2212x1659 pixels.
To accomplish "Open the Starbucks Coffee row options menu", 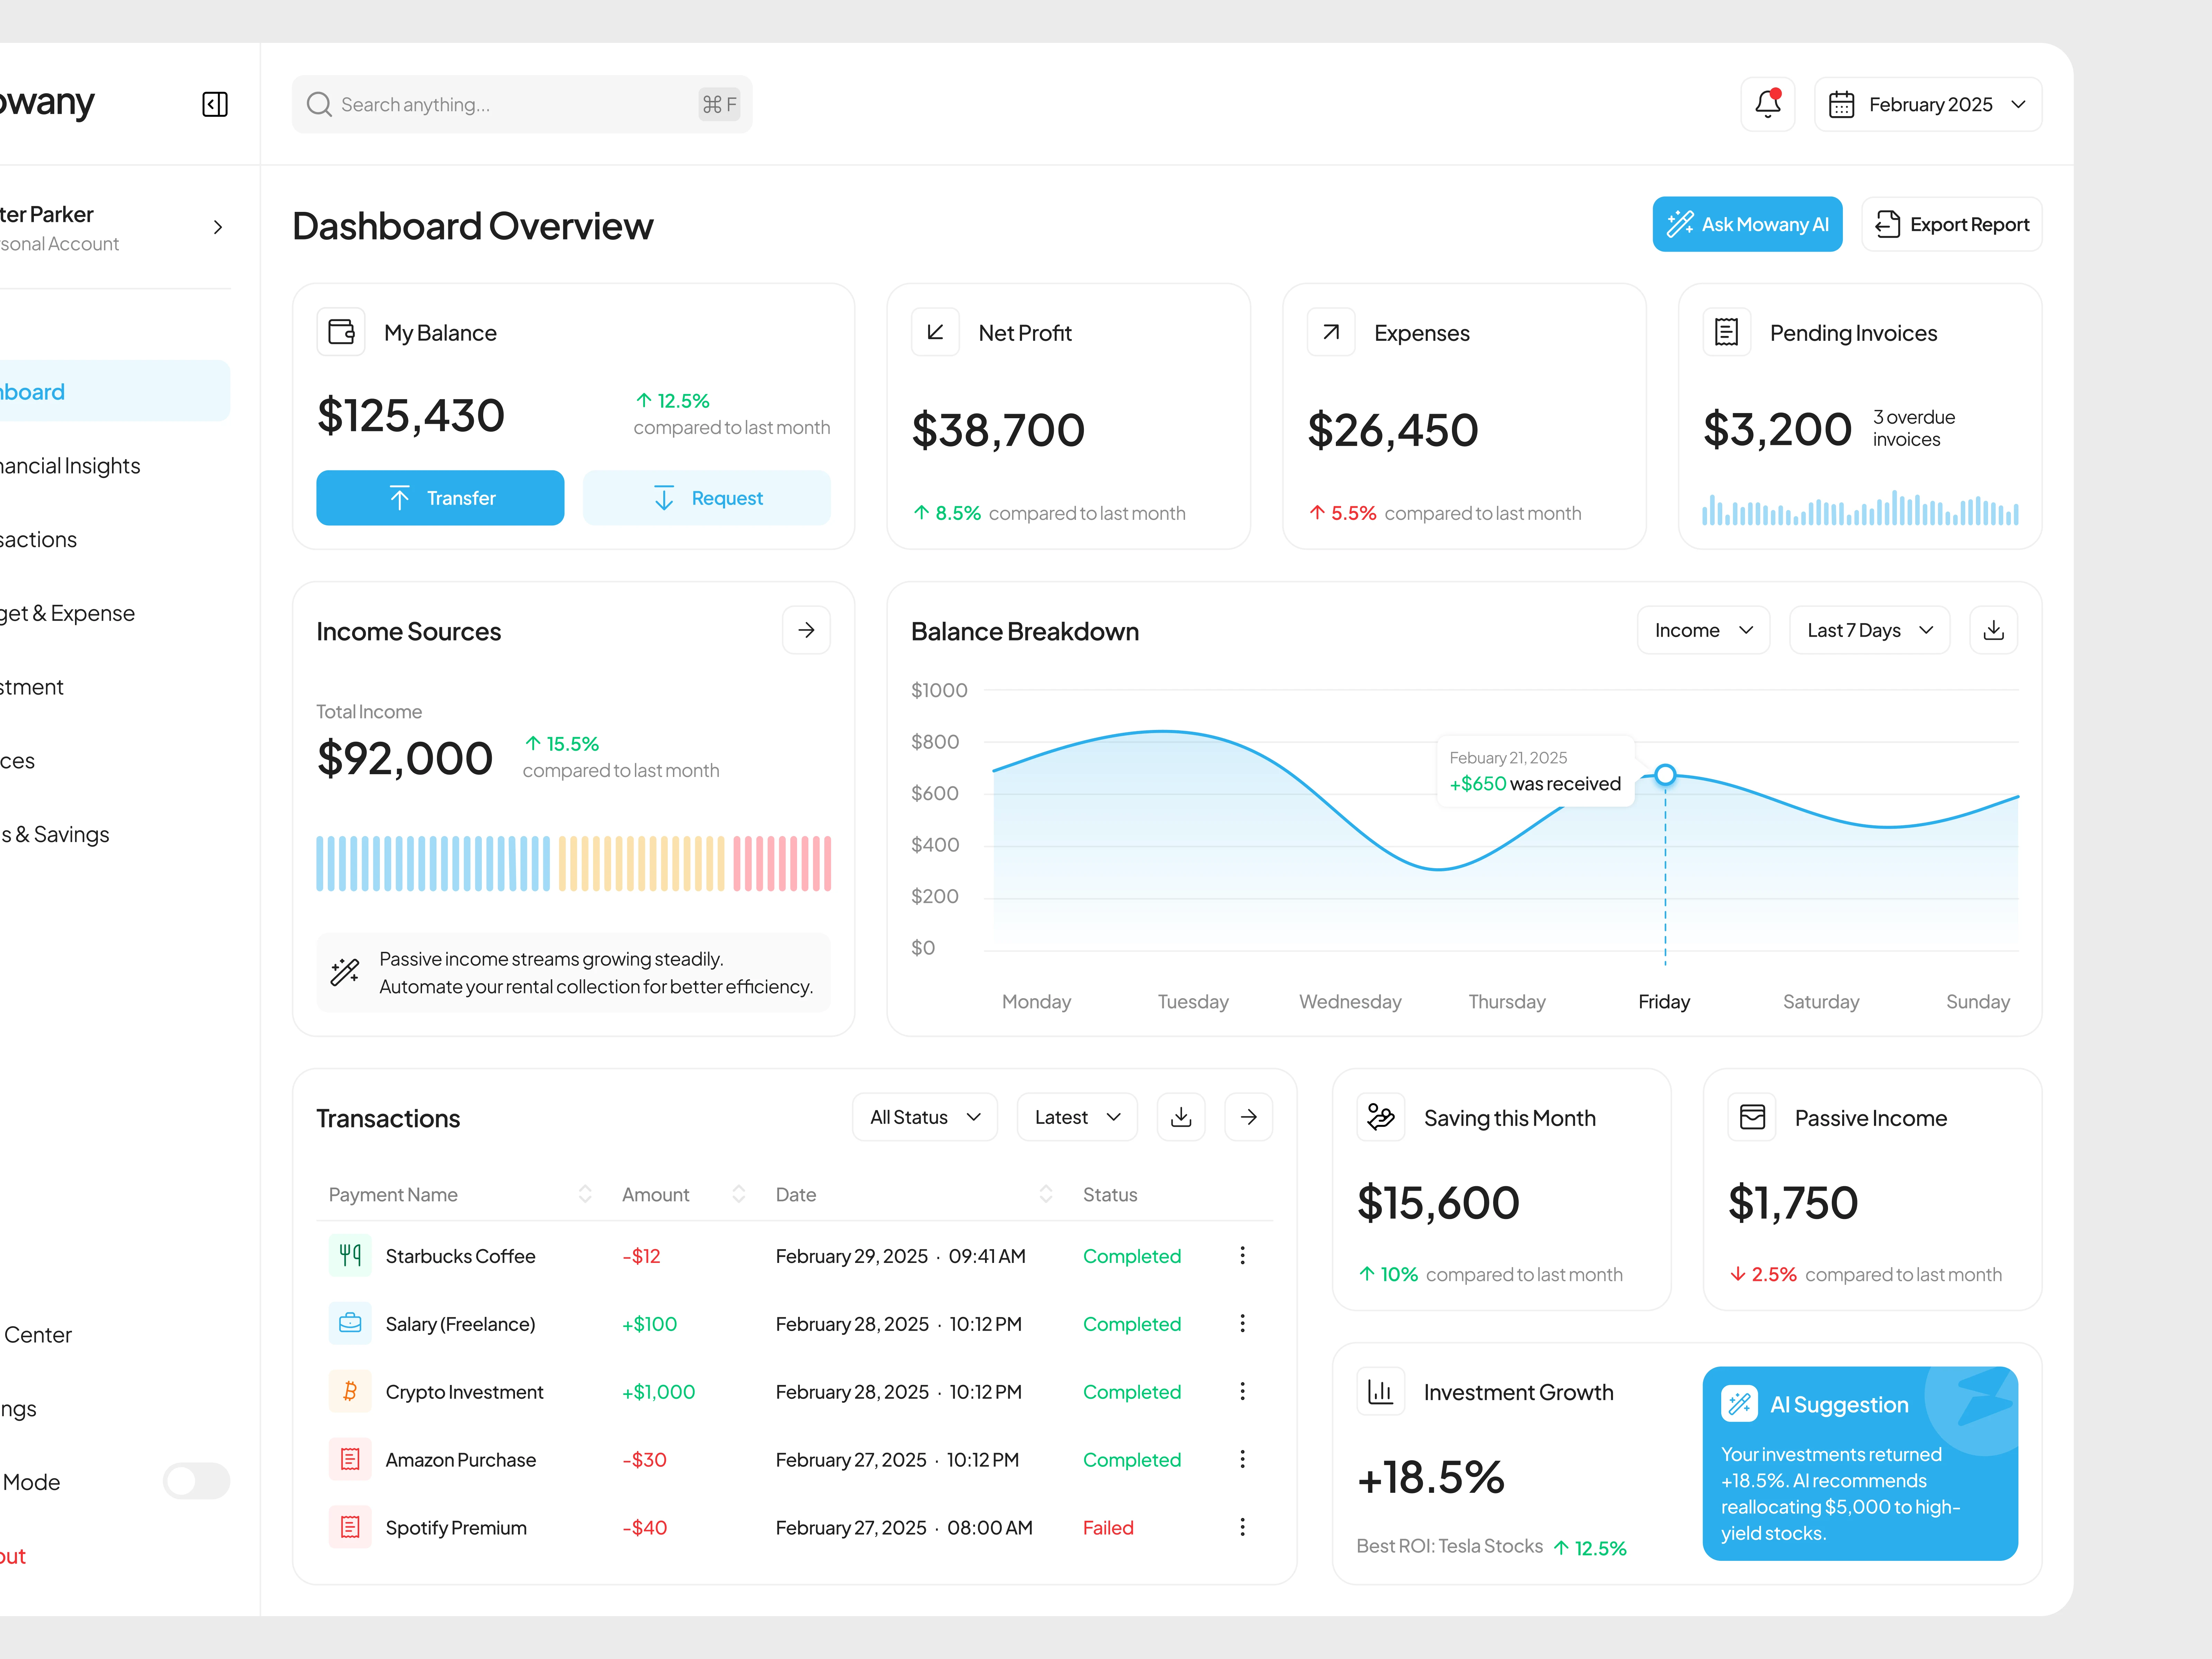I will [x=1242, y=1256].
